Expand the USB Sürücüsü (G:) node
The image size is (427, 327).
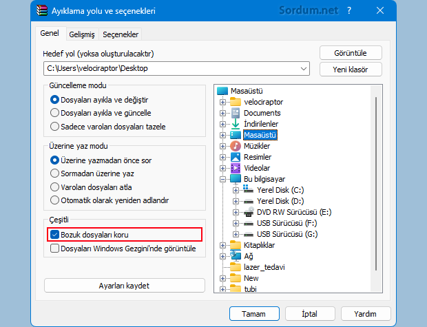click(236, 235)
